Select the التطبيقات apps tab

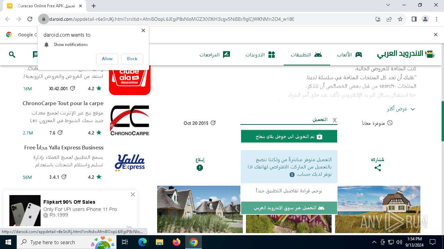tap(307, 55)
